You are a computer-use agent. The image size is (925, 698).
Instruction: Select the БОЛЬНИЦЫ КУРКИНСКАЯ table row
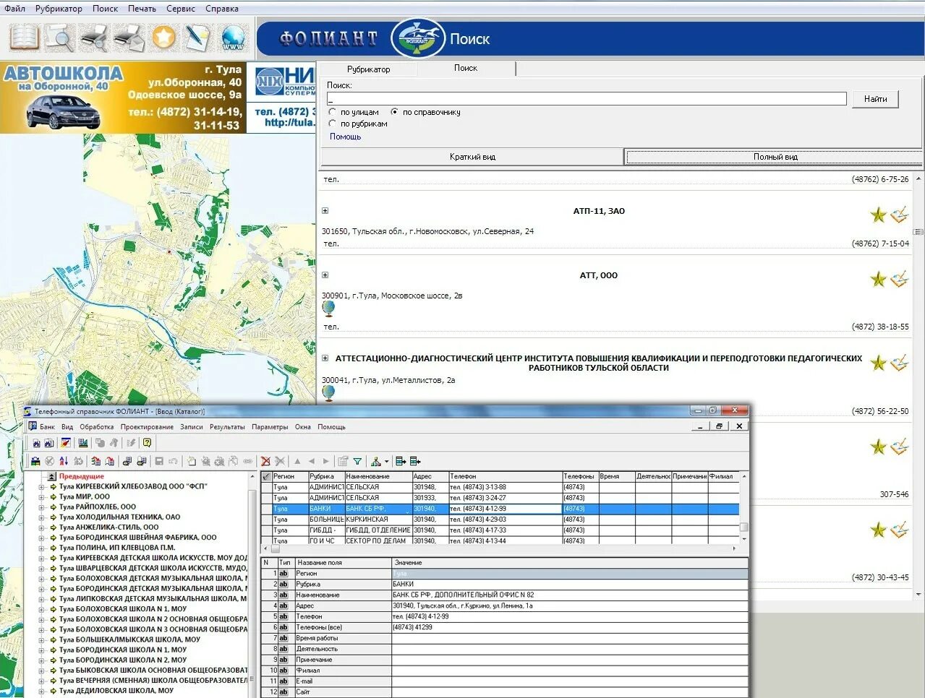pos(500,520)
